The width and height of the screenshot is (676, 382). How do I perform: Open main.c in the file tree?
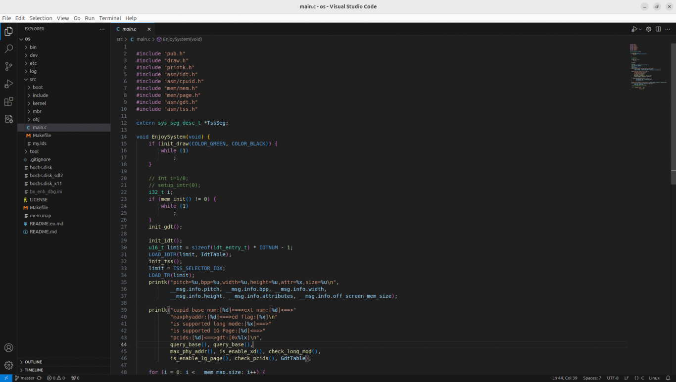[64, 127]
